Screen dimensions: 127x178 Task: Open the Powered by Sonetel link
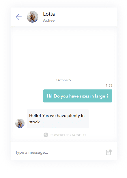[x=68, y=135]
